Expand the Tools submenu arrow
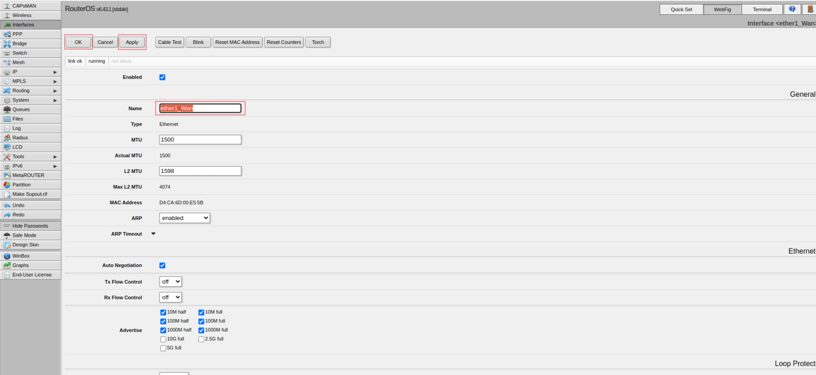 55,157
